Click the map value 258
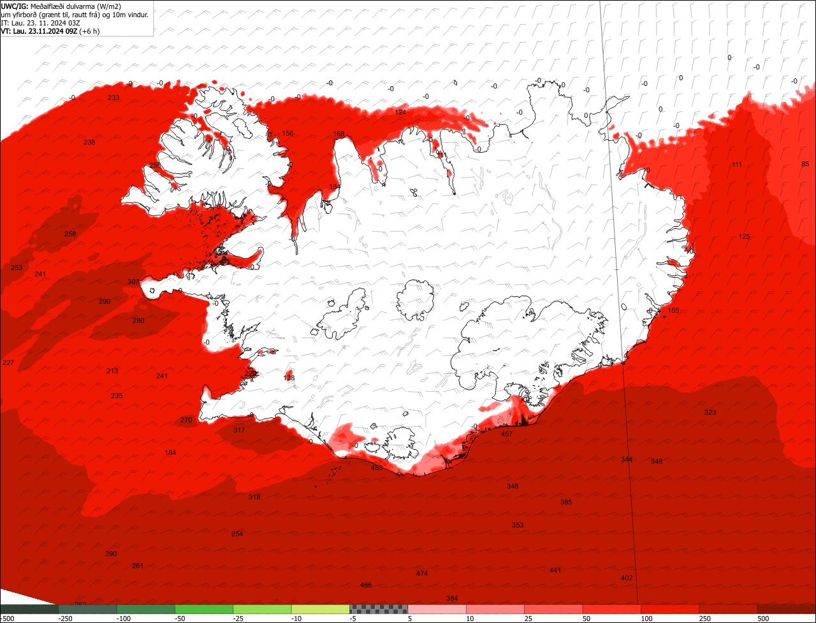816x623 pixels. pos(70,234)
